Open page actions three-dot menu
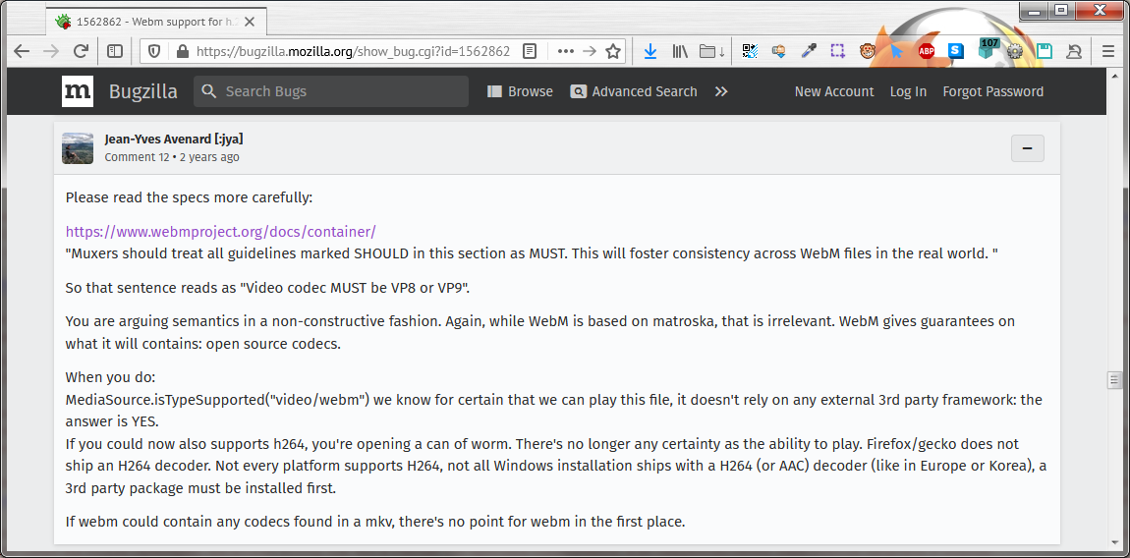The width and height of the screenshot is (1130, 558). tap(566, 51)
